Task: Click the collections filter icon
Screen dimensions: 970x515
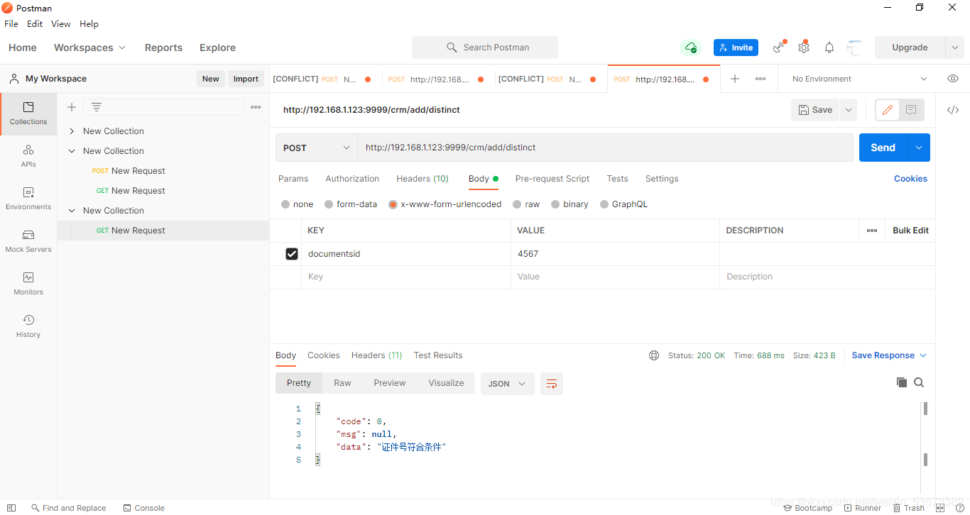Action: click(97, 107)
